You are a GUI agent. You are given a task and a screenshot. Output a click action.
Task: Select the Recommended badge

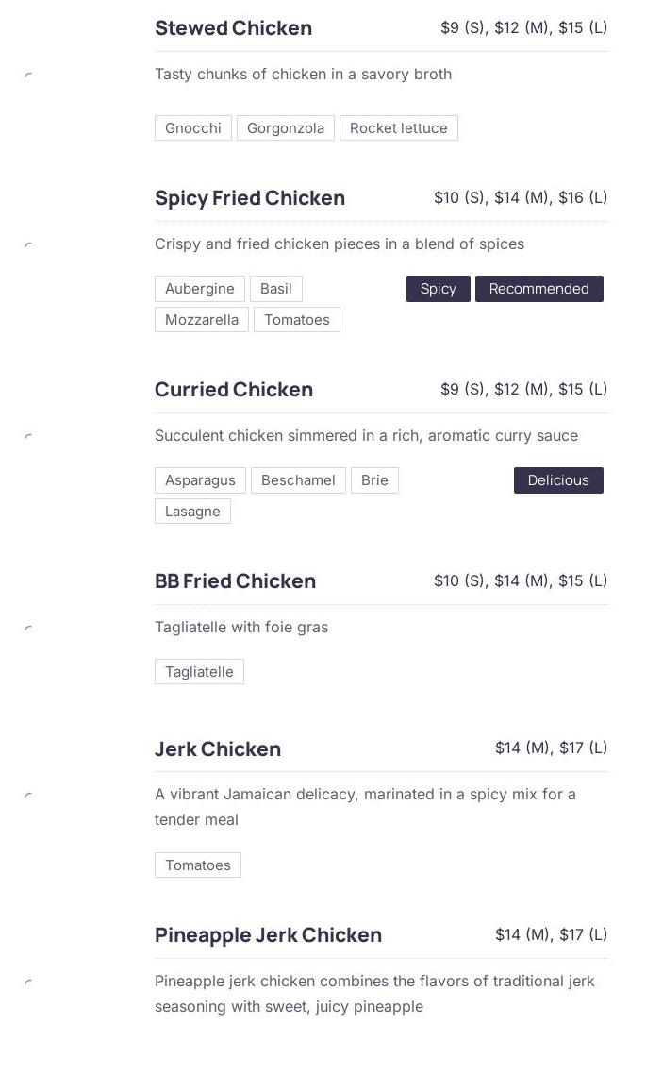coord(538,288)
